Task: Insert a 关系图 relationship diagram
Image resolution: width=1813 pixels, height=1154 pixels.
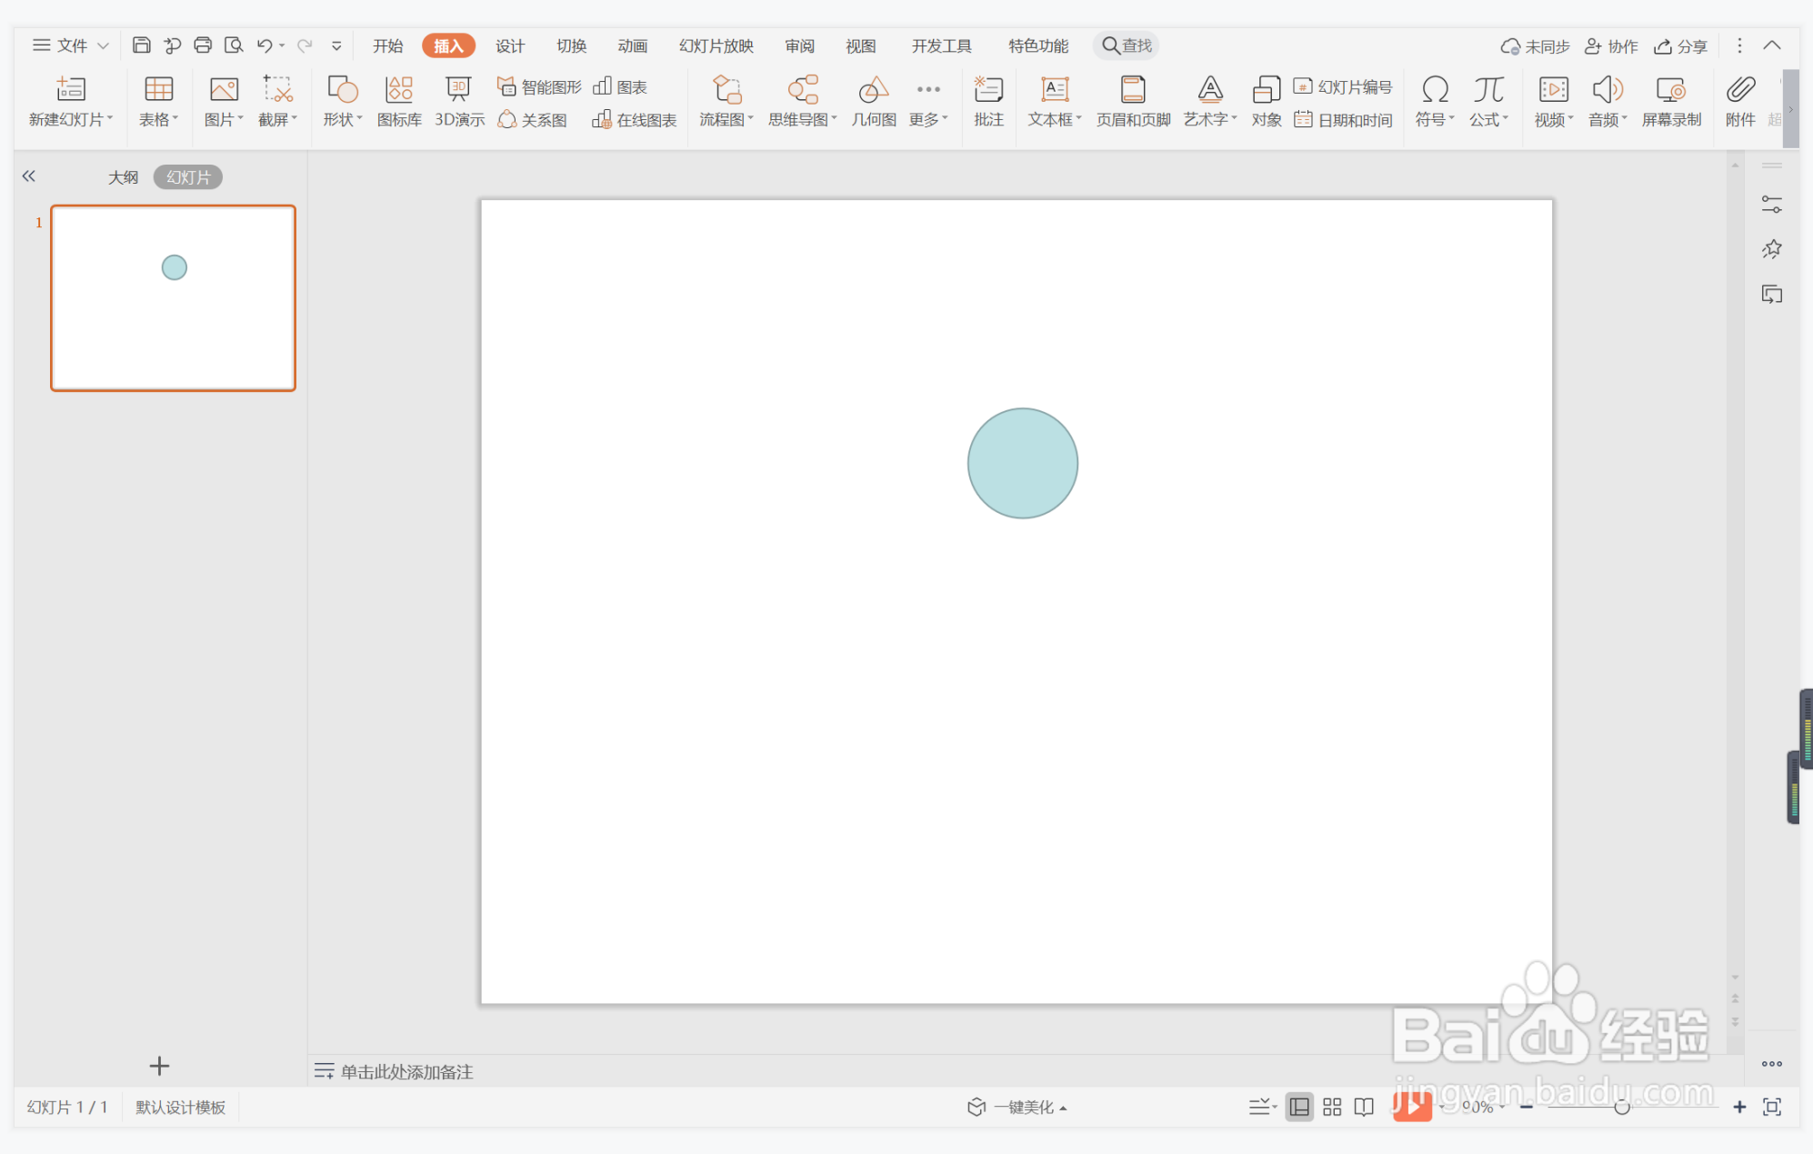Action: coord(533,120)
